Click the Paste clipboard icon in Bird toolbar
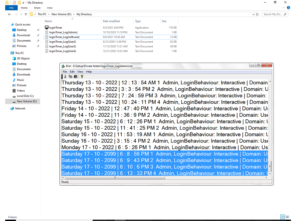The width and height of the screenshot is (295, 221). tap(75, 77)
